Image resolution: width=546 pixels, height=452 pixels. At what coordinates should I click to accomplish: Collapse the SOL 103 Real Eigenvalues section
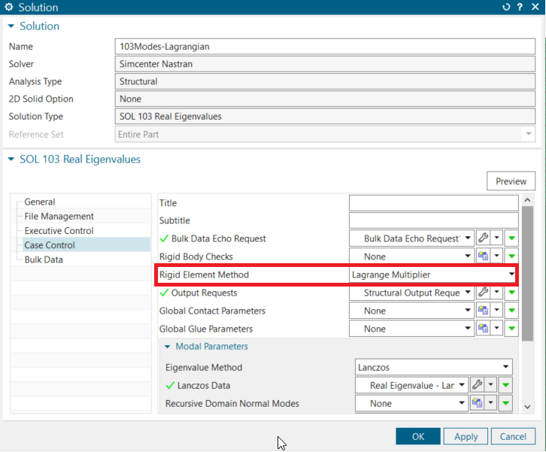point(11,159)
